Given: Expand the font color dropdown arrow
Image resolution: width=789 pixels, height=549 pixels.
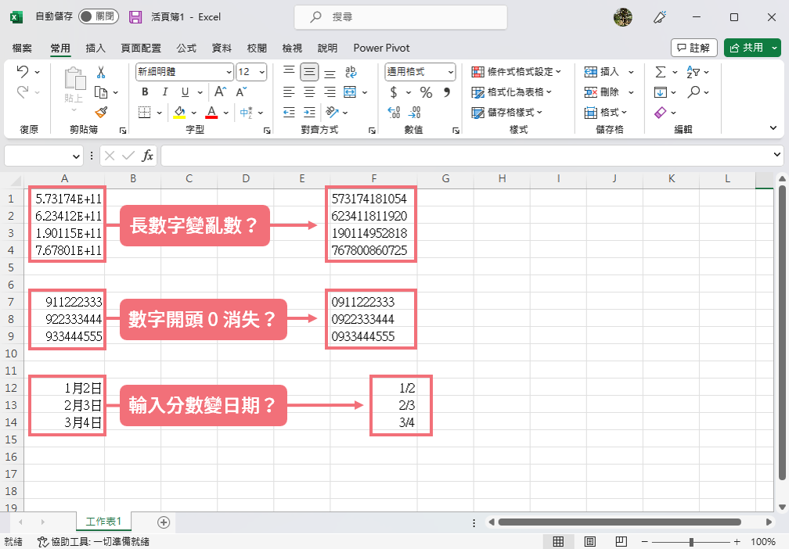Looking at the screenshot, I should click(x=225, y=112).
